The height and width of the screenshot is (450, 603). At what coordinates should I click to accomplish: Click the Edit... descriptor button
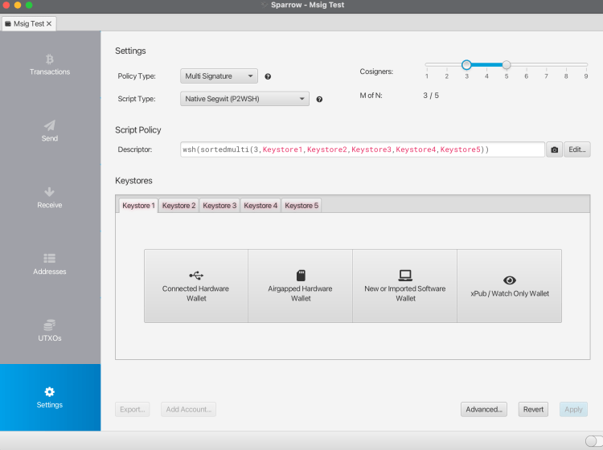(x=576, y=149)
